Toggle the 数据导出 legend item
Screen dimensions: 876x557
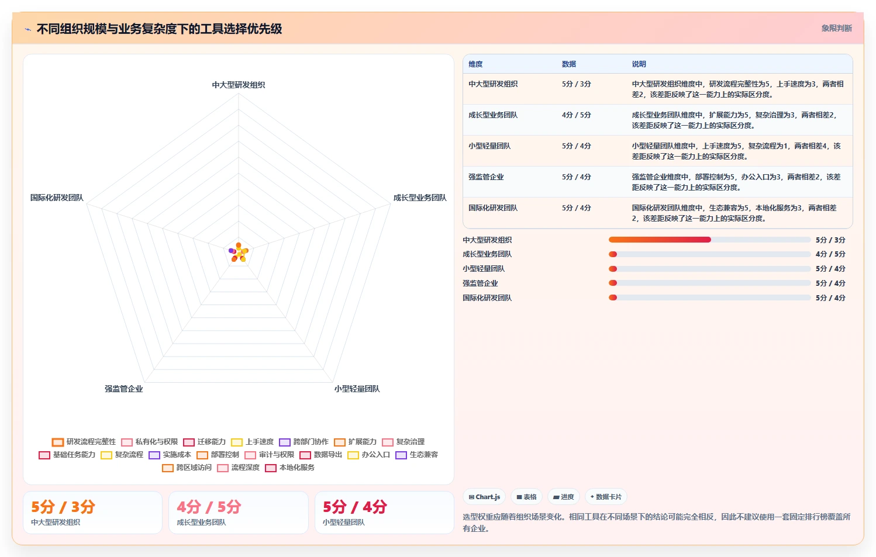pyautogui.click(x=321, y=455)
